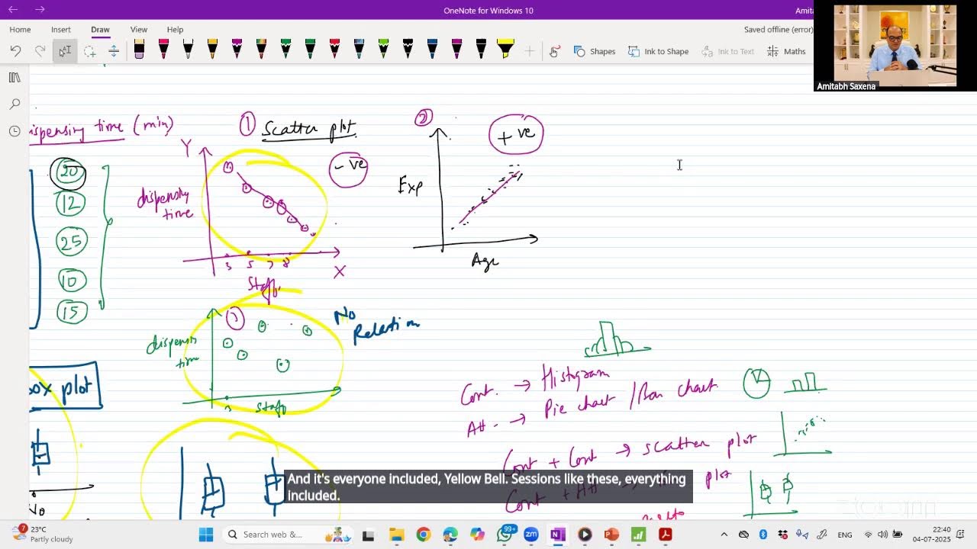Click the battery status icon
Image resolution: width=977 pixels, height=549 pixels.
(x=898, y=535)
